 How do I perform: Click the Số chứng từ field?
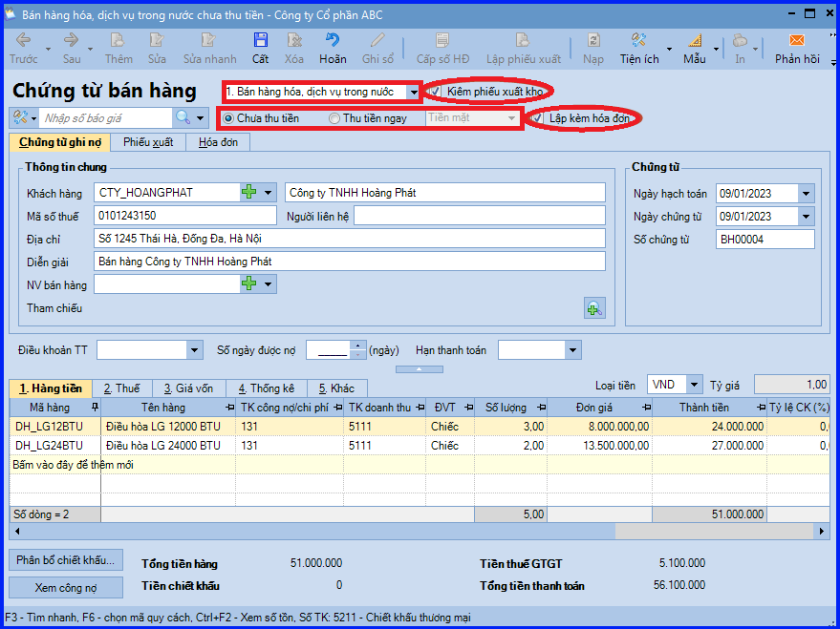coord(765,240)
